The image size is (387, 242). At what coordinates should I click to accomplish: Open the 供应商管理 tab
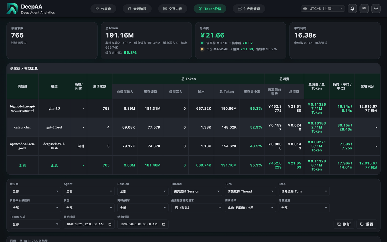click(x=249, y=9)
